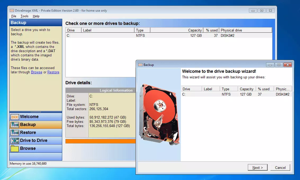The width and height of the screenshot is (300, 180).
Task: Follow the Restore link in help text
Action: 53,72
